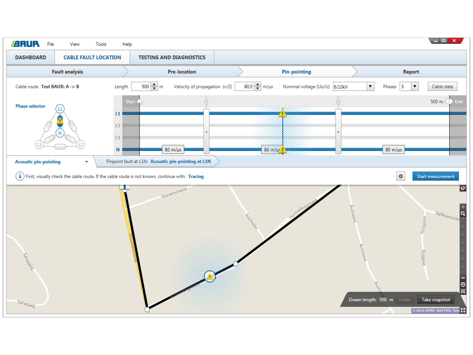Toggle the L2–L3 phase connection at triangle bottom
This screenshot has width=473, height=355.
pyautogui.click(x=60, y=147)
